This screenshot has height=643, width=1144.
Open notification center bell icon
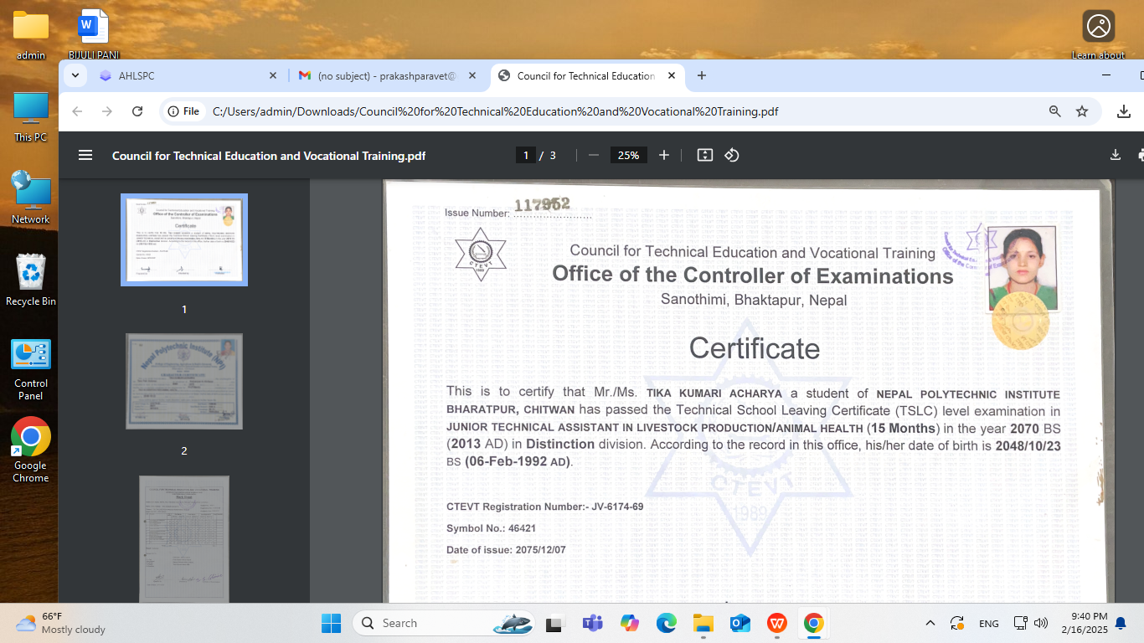click(1121, 623)
